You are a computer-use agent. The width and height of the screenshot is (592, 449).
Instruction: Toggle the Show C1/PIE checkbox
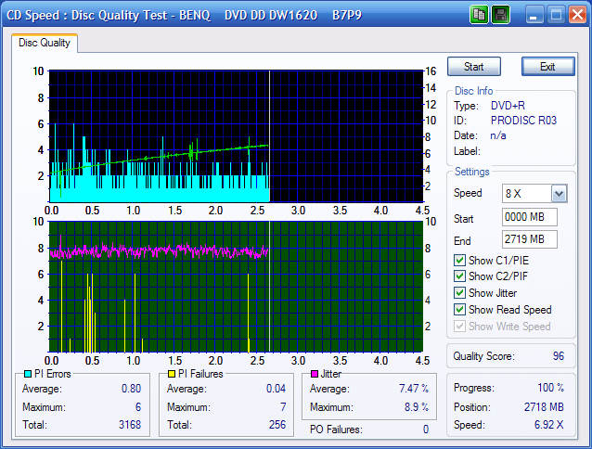tap(459, 261)
